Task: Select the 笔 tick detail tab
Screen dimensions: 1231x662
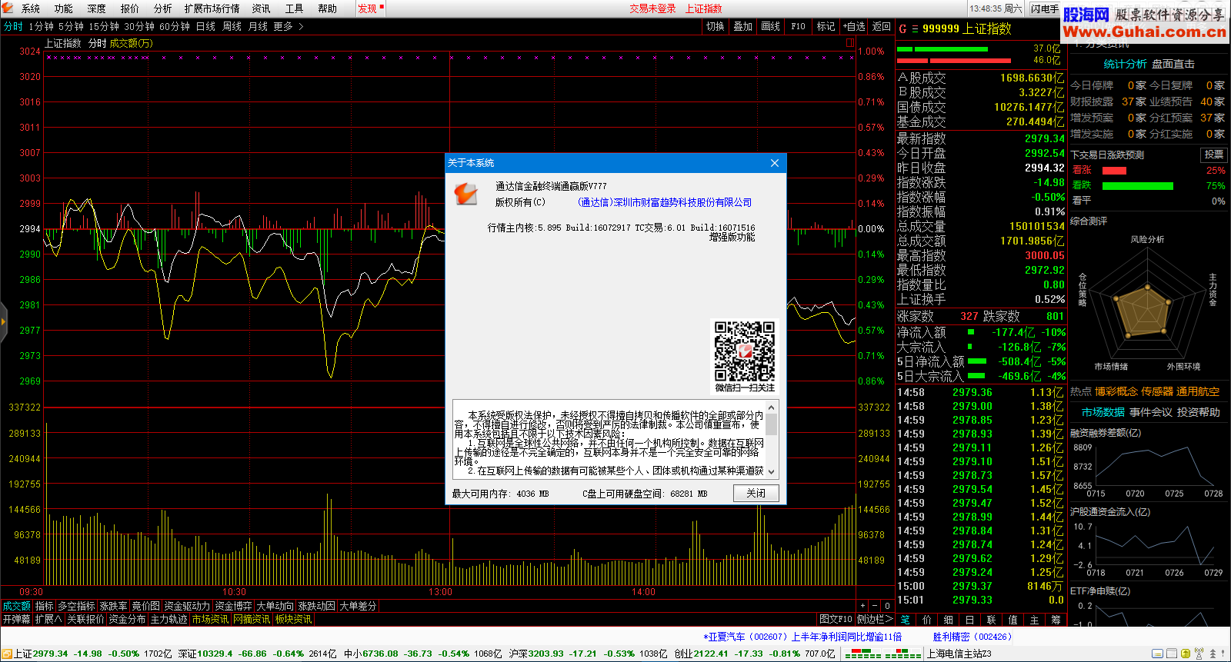Action: coord(906,619)
